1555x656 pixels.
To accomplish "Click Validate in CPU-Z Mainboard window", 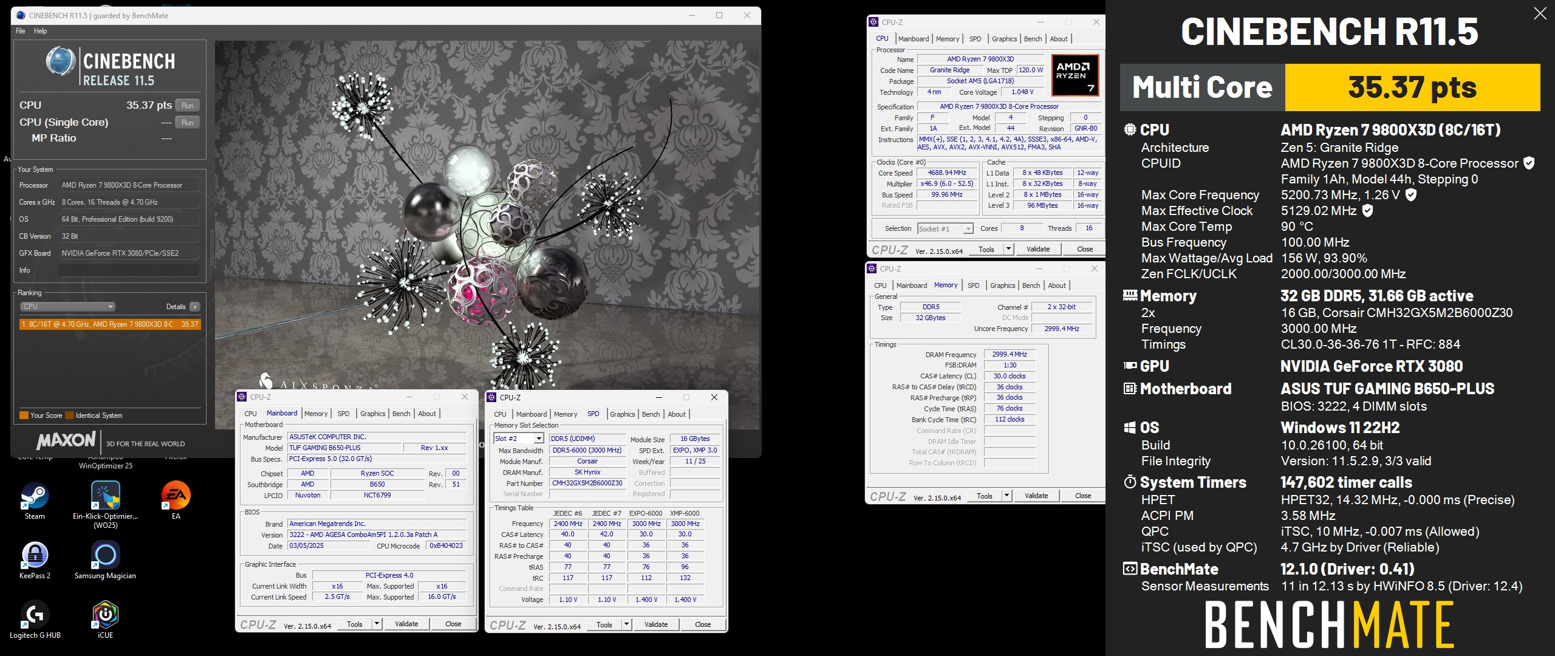I will [406, 624].
